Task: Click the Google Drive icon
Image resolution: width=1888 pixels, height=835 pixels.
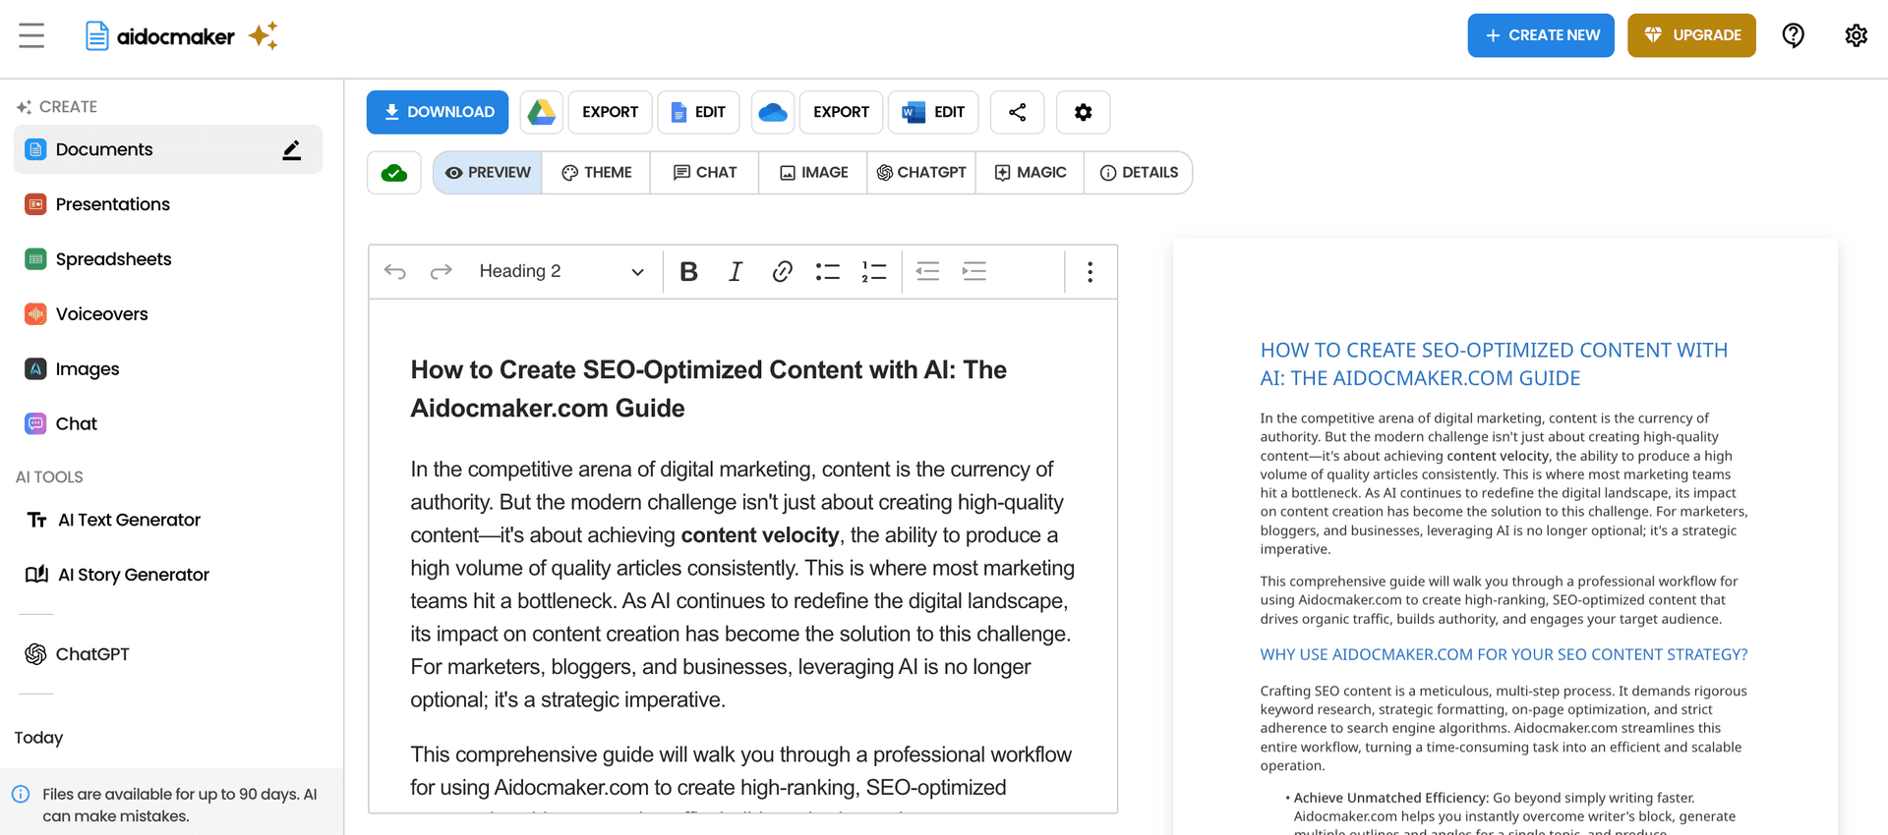Action: [x=541, y=112]
